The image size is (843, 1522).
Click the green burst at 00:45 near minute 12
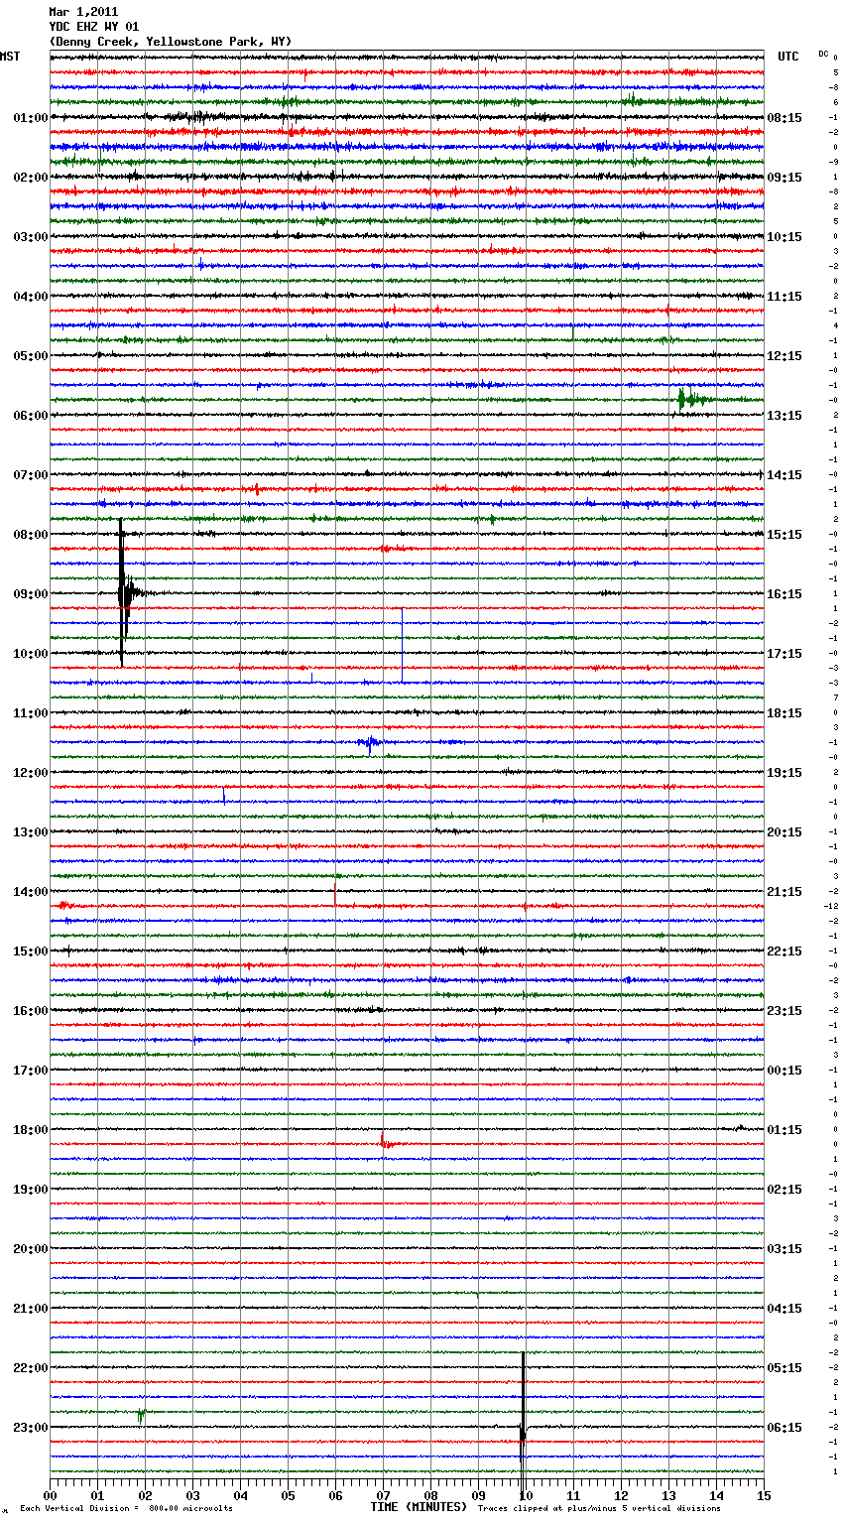[632, 99]
